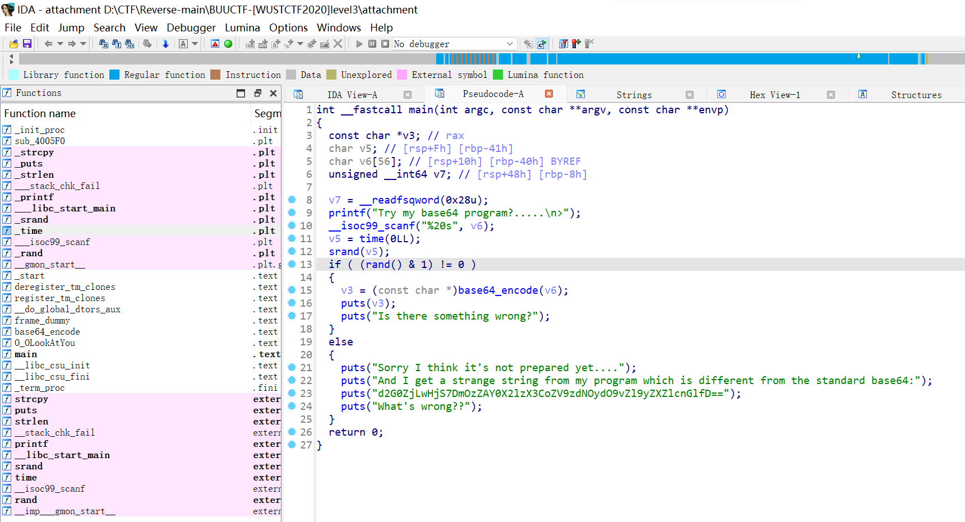Toggle breakpoint dot on line 23

[x=292, y=393]
